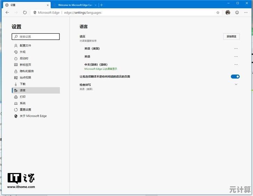The height and width of the screenshot is (196, 253).
Task: Click the 检查拼写 label text
Action: coord(85,85)
